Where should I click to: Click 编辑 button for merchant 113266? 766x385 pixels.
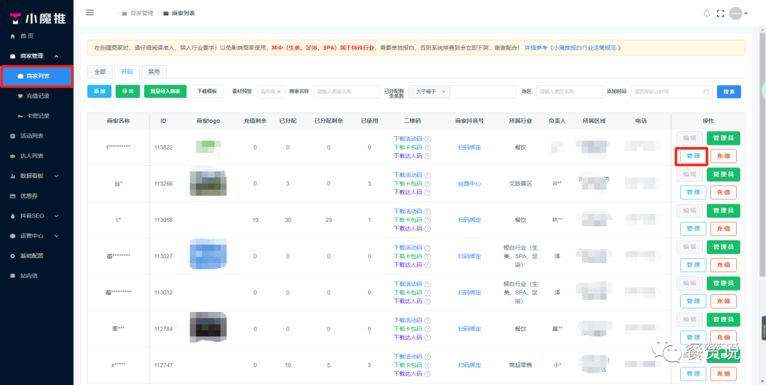690,174
